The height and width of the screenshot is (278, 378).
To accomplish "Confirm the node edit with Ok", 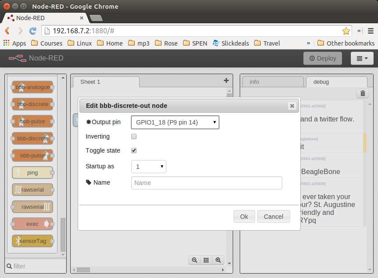I will click(244, 216).
